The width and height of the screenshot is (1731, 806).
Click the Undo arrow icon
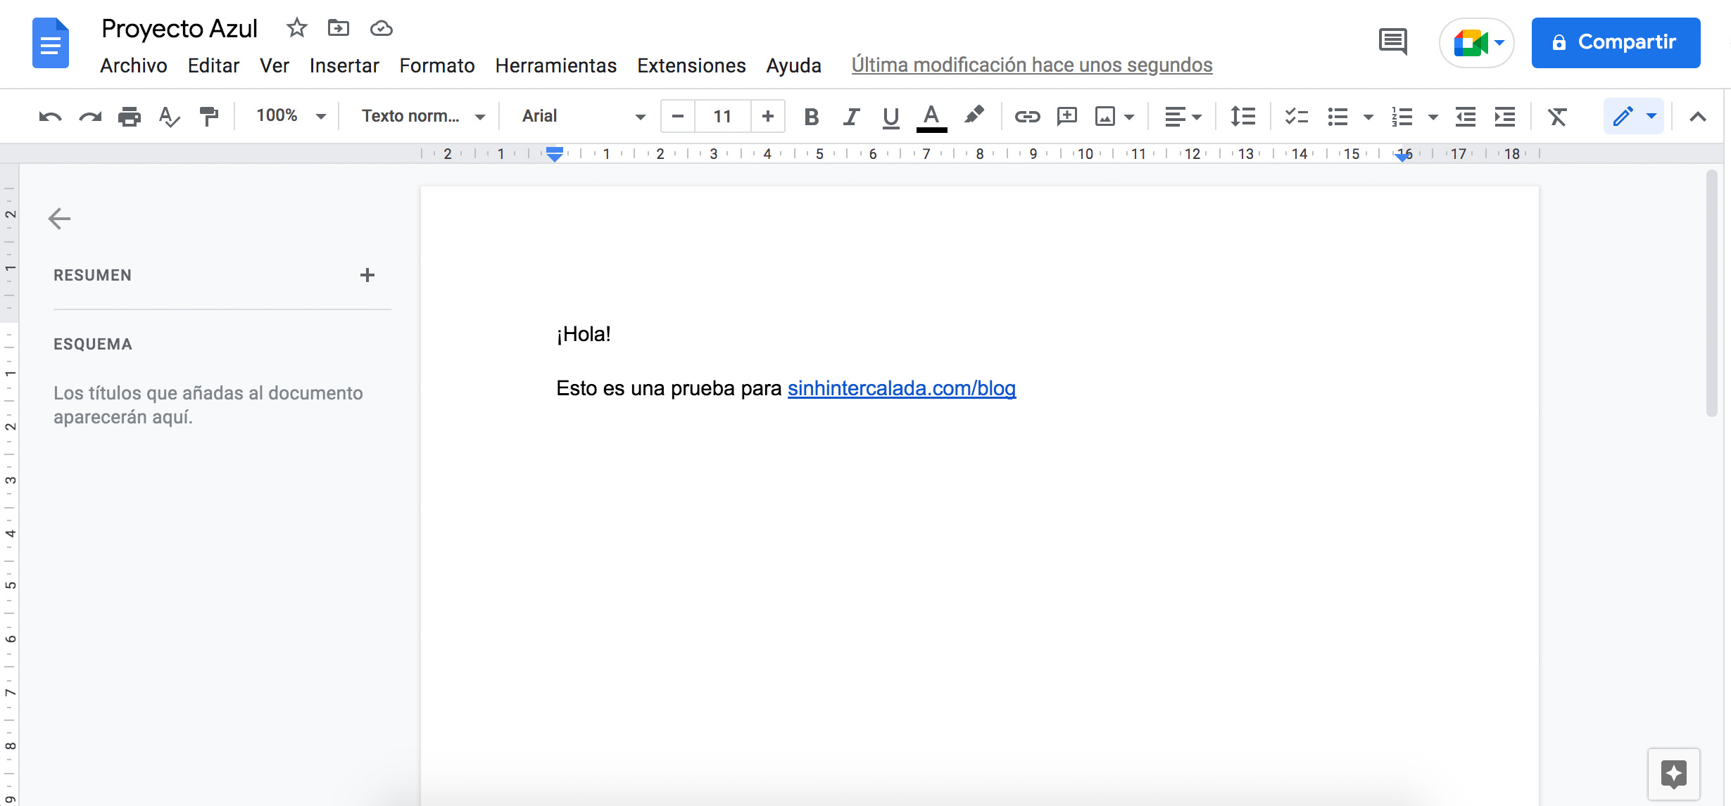pyautogui.click(x=50, y=116)
